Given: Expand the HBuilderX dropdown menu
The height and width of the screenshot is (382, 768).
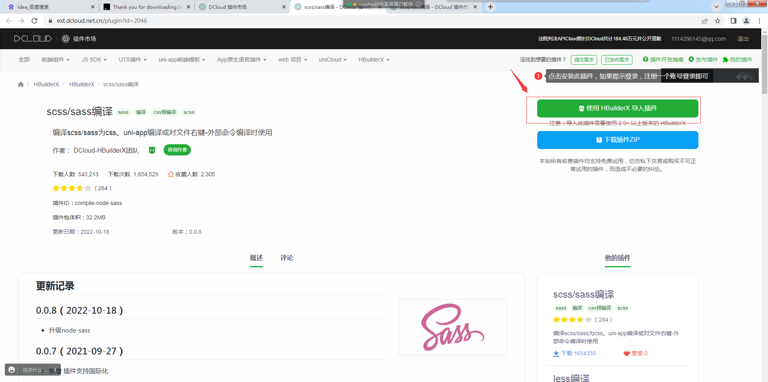Looking at the screenshot, I should 374,60.
